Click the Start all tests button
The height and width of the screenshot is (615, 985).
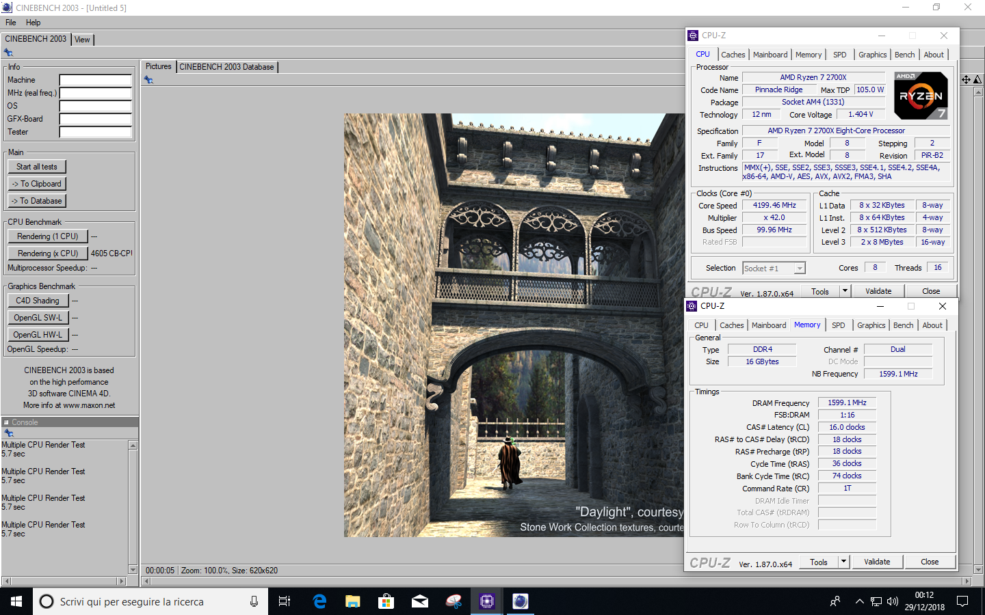click(x=37, y=167)
